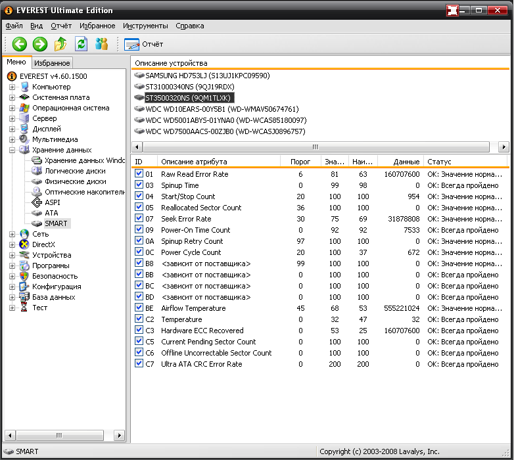Click the users toolbar icon
Image resolution: width=514 pixels, height=460 pixels.
[x=101, y=44]
